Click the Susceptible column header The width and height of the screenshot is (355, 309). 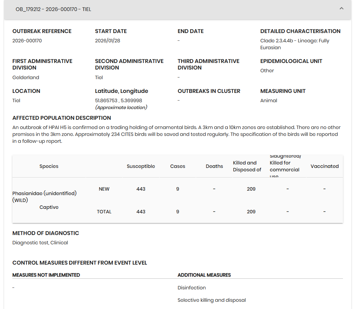[141, 166]
